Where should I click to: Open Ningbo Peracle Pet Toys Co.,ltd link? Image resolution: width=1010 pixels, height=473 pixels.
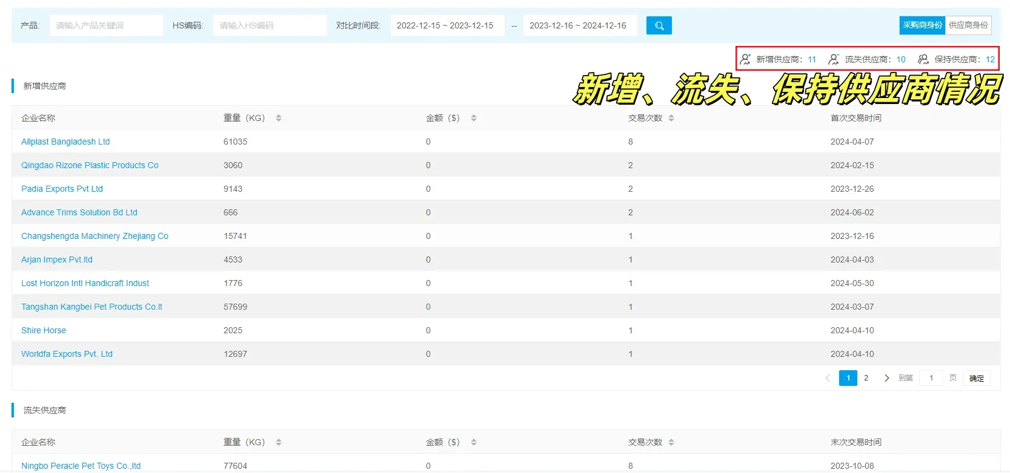click(81, 466)
